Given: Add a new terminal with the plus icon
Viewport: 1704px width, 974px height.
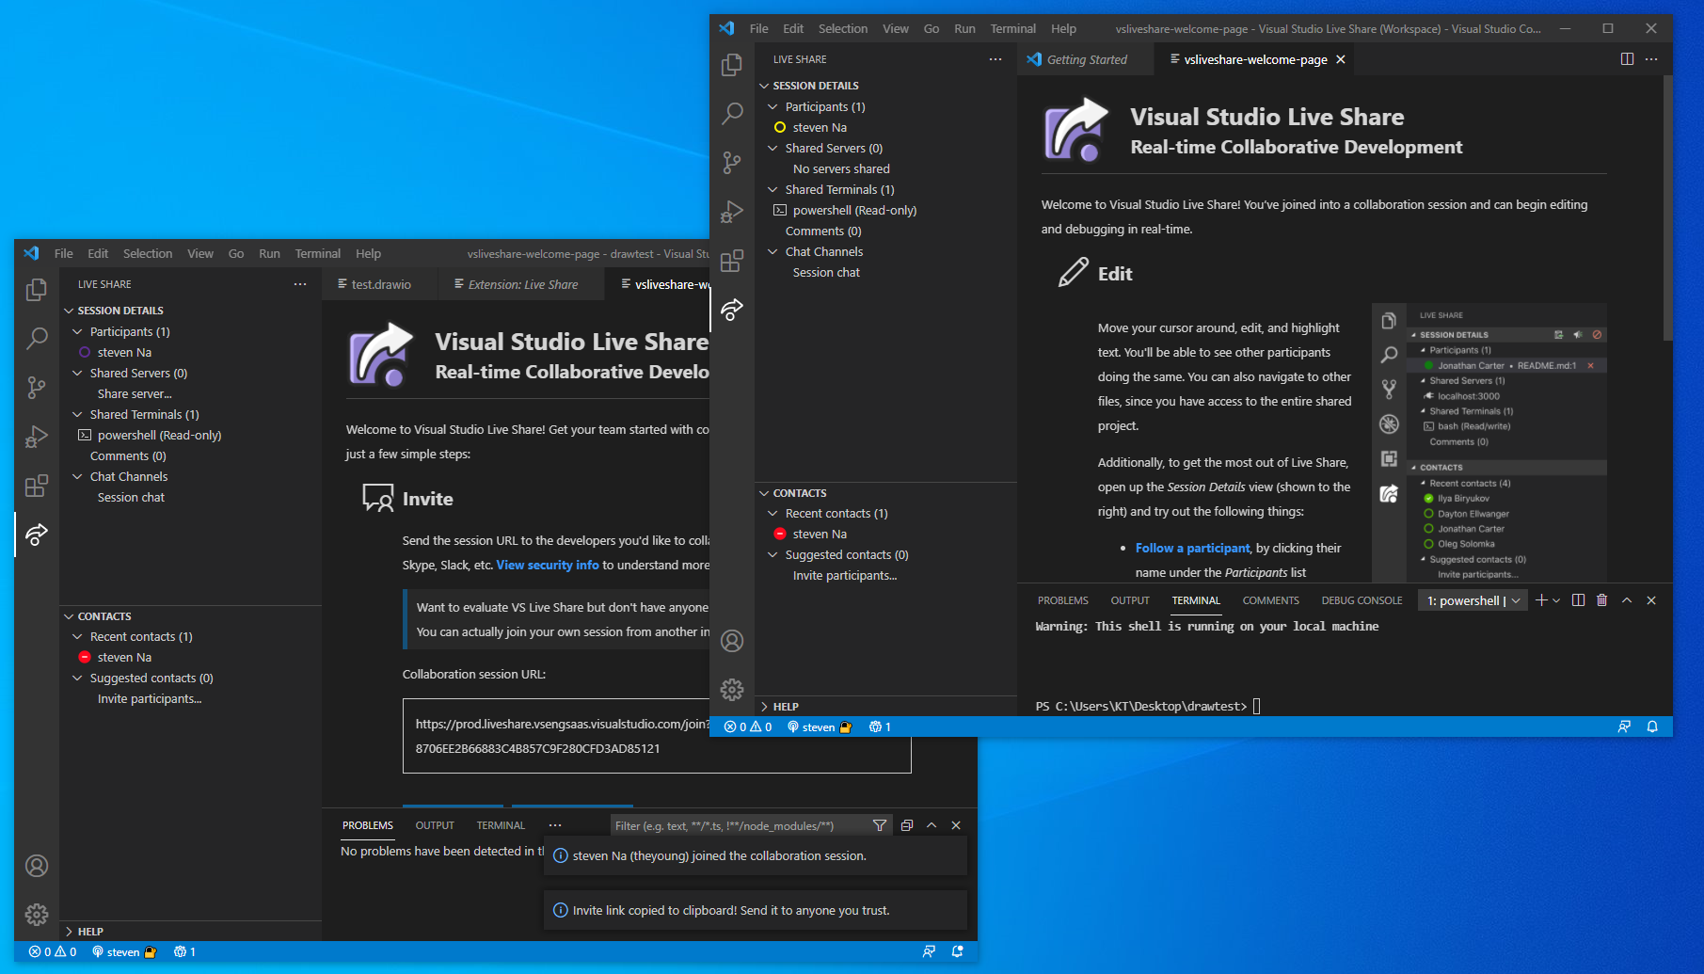Looking at the screenshot, I should point(1540,599).
